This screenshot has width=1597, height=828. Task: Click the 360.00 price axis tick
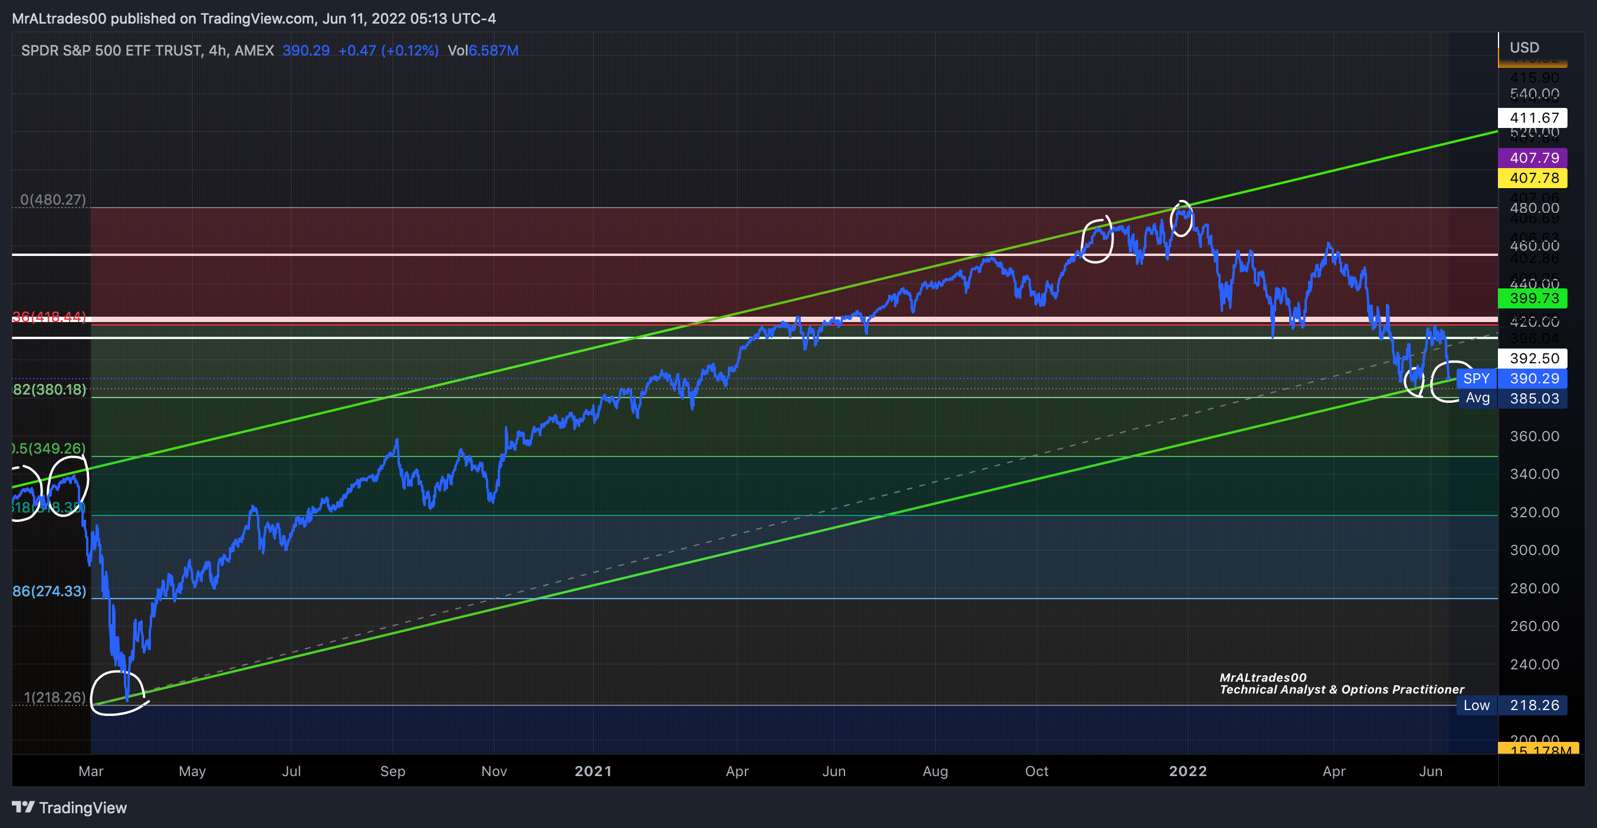click(1534, 436)
